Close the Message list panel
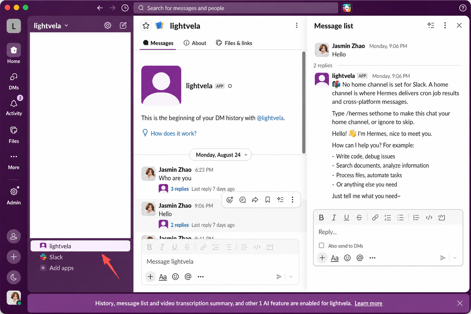 tap(459, 25)
